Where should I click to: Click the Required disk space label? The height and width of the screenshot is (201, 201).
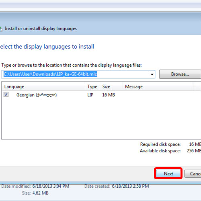(x=160, y=144)
